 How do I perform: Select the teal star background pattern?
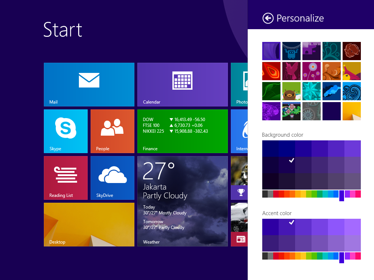[311, 91]
